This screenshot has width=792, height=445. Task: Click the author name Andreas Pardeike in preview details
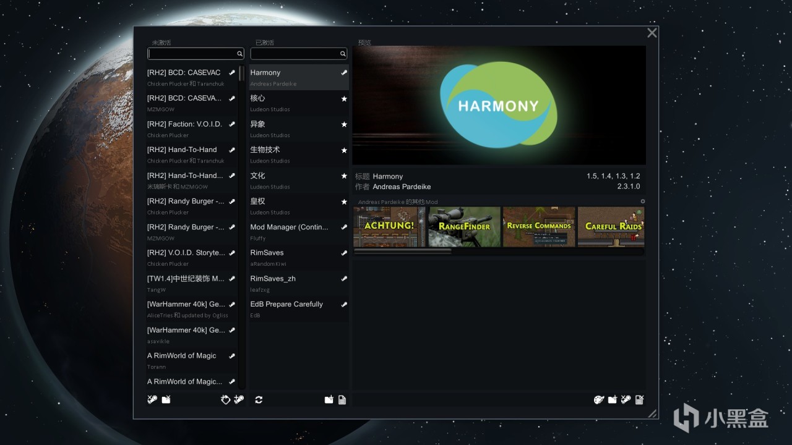coord(402,187)
